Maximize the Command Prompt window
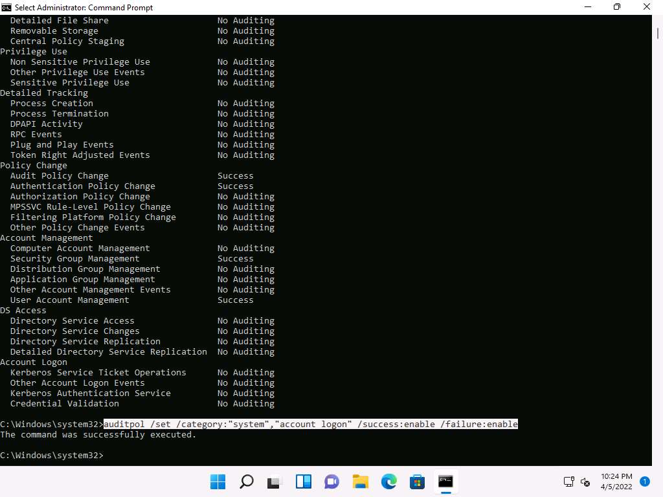 616,7
